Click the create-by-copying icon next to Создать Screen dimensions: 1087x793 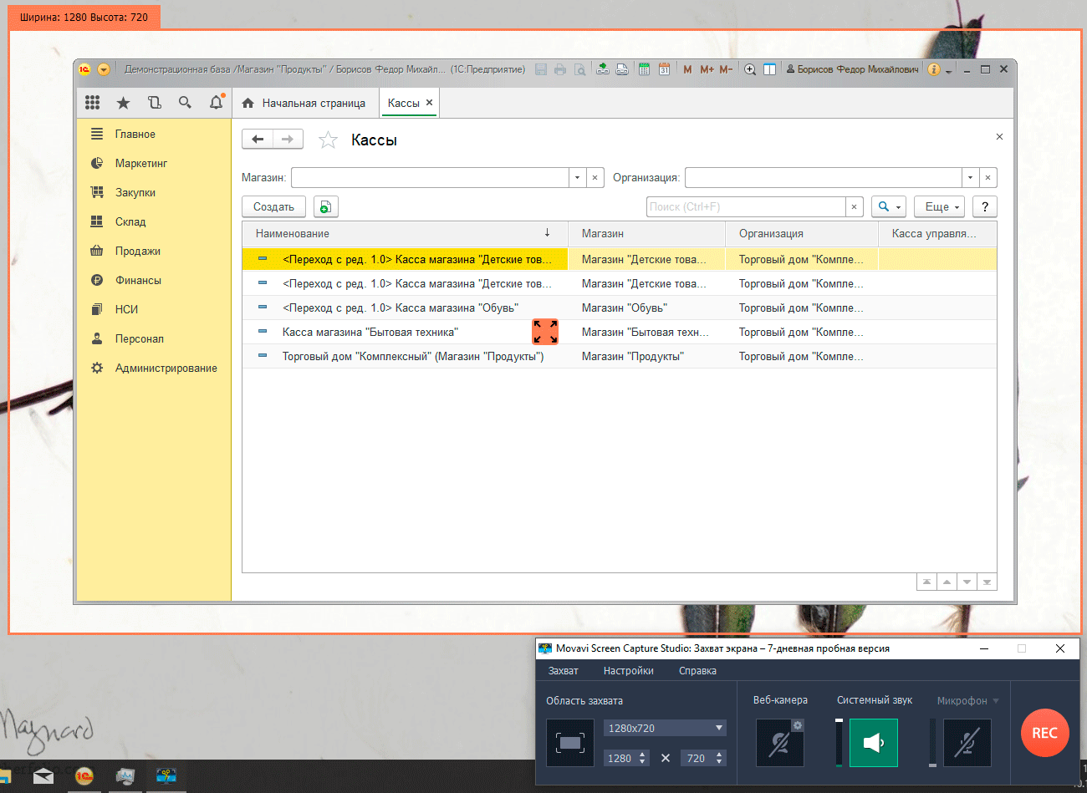[325, 206]
